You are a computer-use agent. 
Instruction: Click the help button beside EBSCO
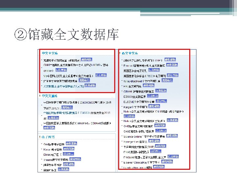[x=153, y=96]
